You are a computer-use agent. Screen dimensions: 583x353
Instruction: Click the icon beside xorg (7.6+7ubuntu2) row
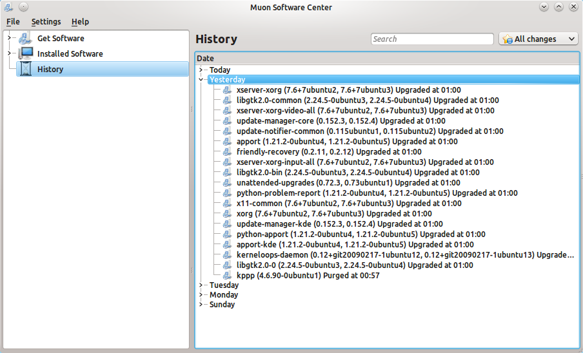click(x=227, y=214)
